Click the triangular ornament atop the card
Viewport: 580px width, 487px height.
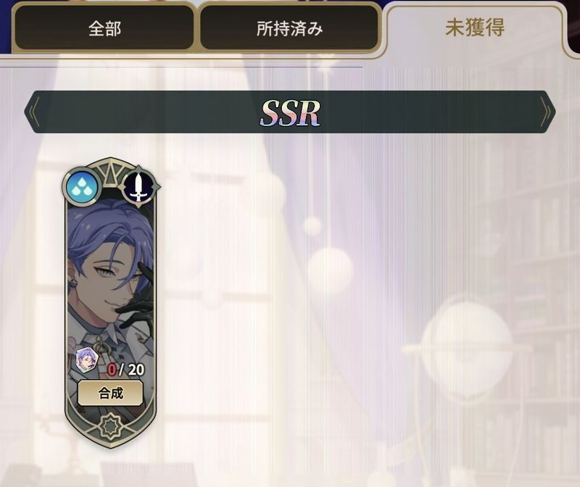click(110, 172)
